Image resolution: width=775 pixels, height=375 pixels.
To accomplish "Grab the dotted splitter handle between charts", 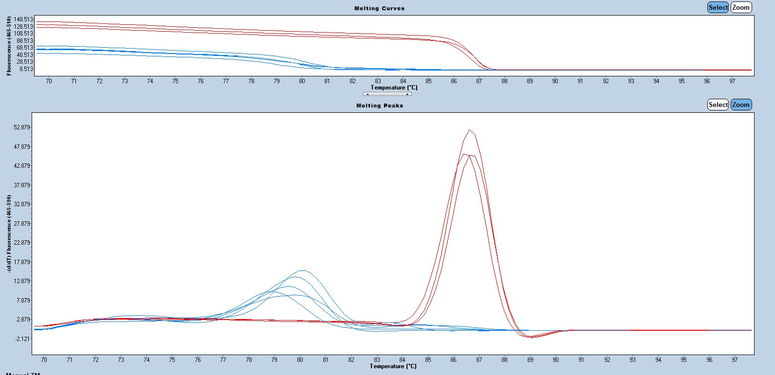I will coord(387,94).
